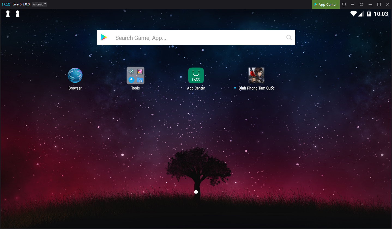This screenshot has width=392, height=229.
Task: Click the home screen page indicator dot
Action: [196, 192]
